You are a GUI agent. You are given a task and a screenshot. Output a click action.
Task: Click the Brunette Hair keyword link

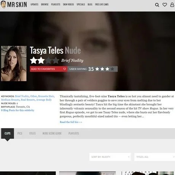tap(46, 96)
